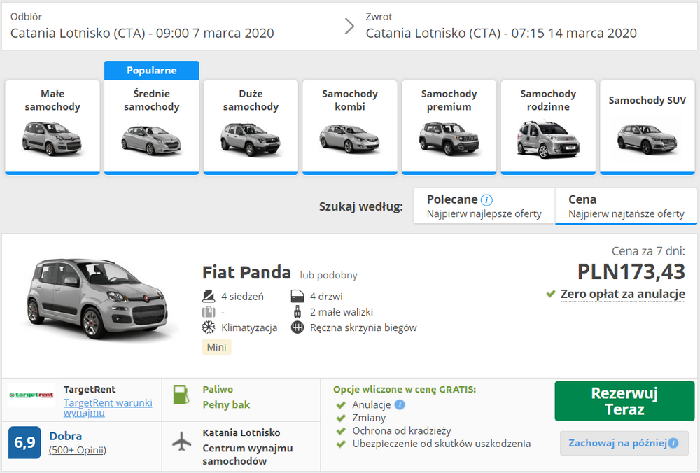Click the airplane icon beside Katania Lotnisko
700x473 pixels.
point(182,441)
